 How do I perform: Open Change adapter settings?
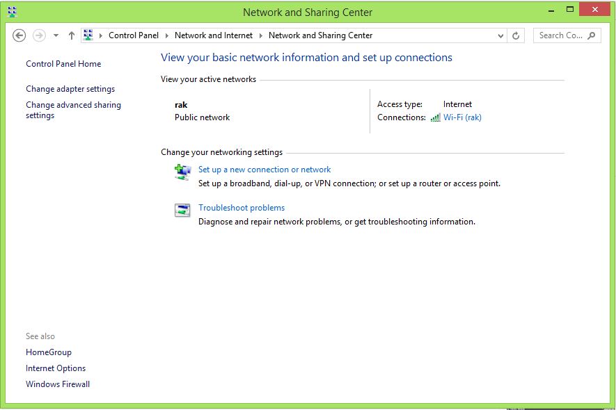pos(70,89)
